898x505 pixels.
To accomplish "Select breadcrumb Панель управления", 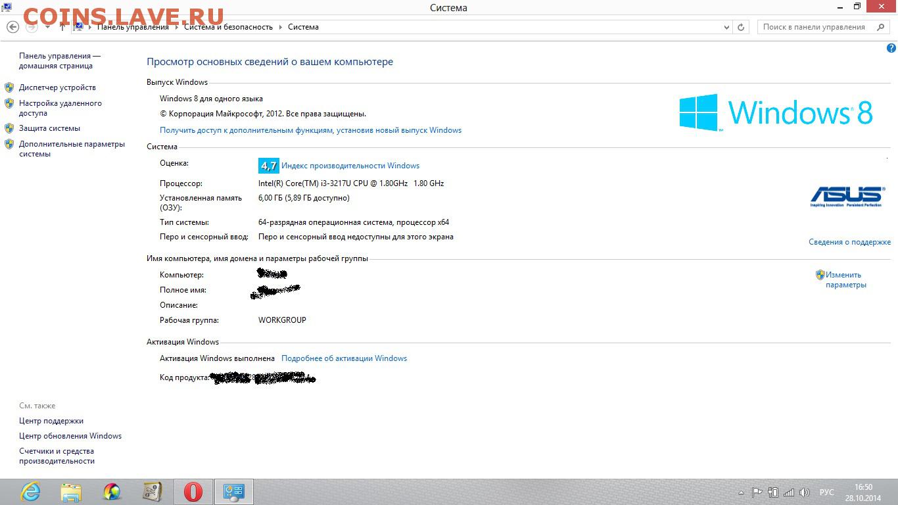I will [133, 27].
